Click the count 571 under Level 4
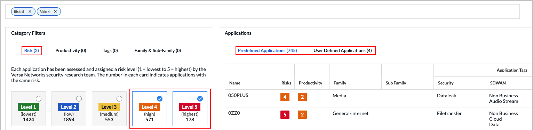 [150, 120]
